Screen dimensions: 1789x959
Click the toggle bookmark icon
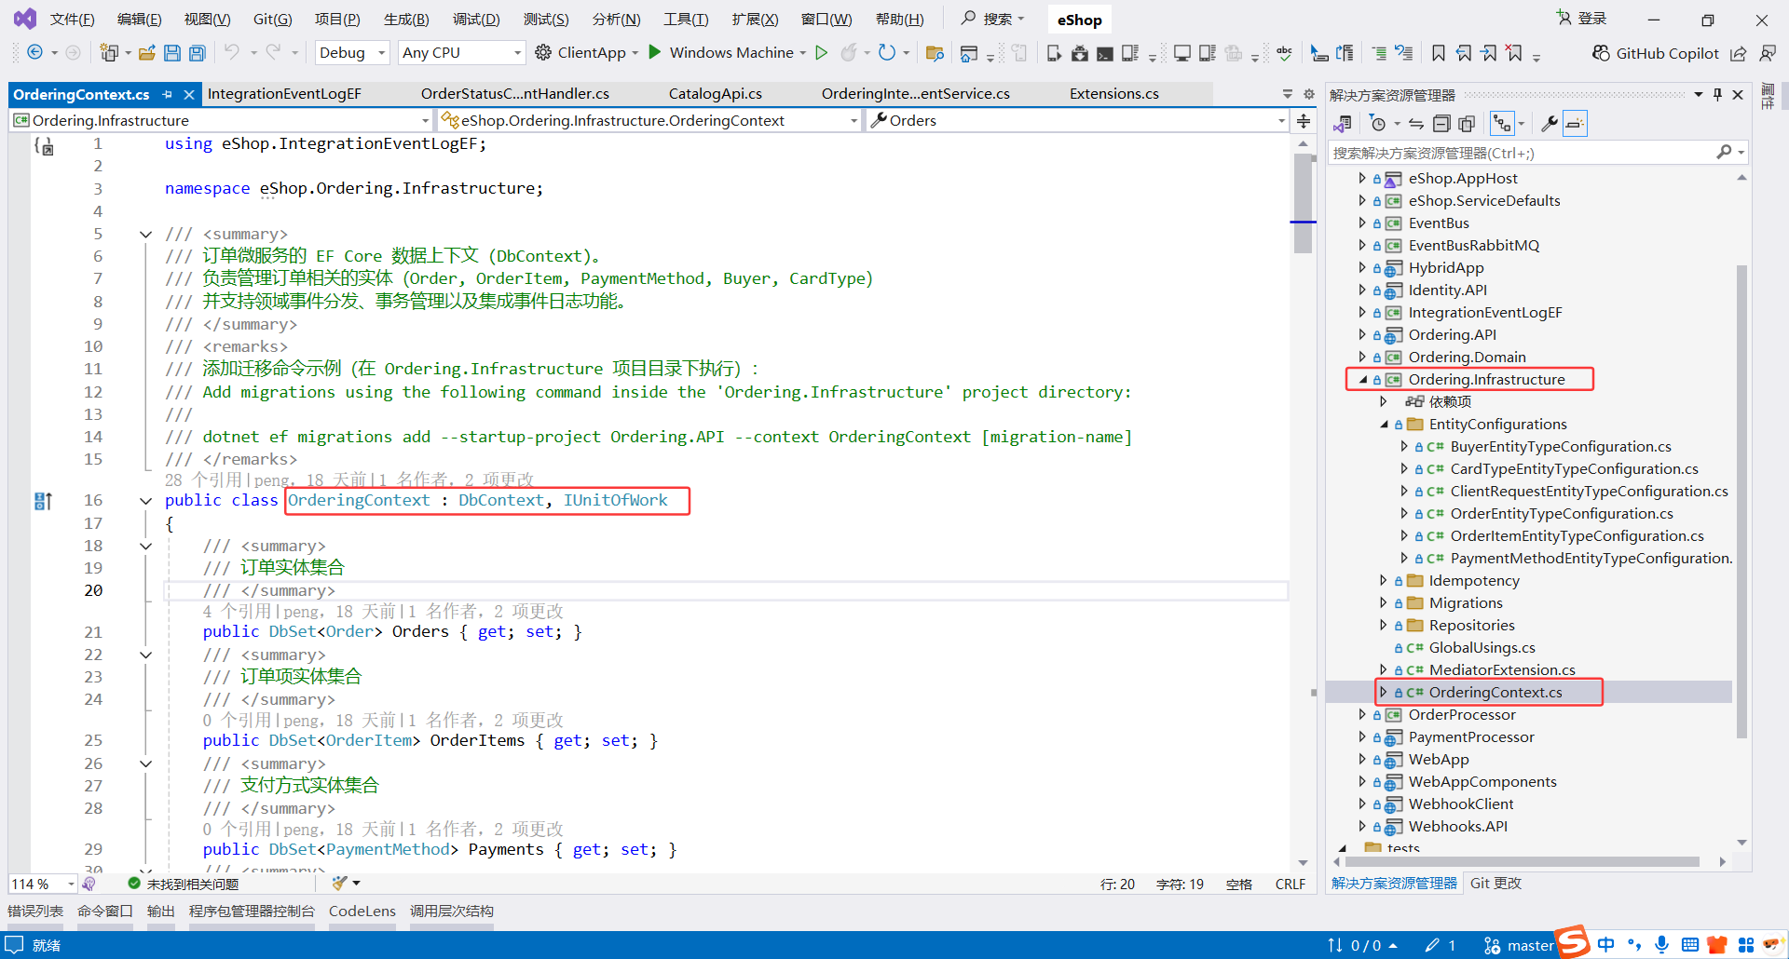pos(1439,53)
